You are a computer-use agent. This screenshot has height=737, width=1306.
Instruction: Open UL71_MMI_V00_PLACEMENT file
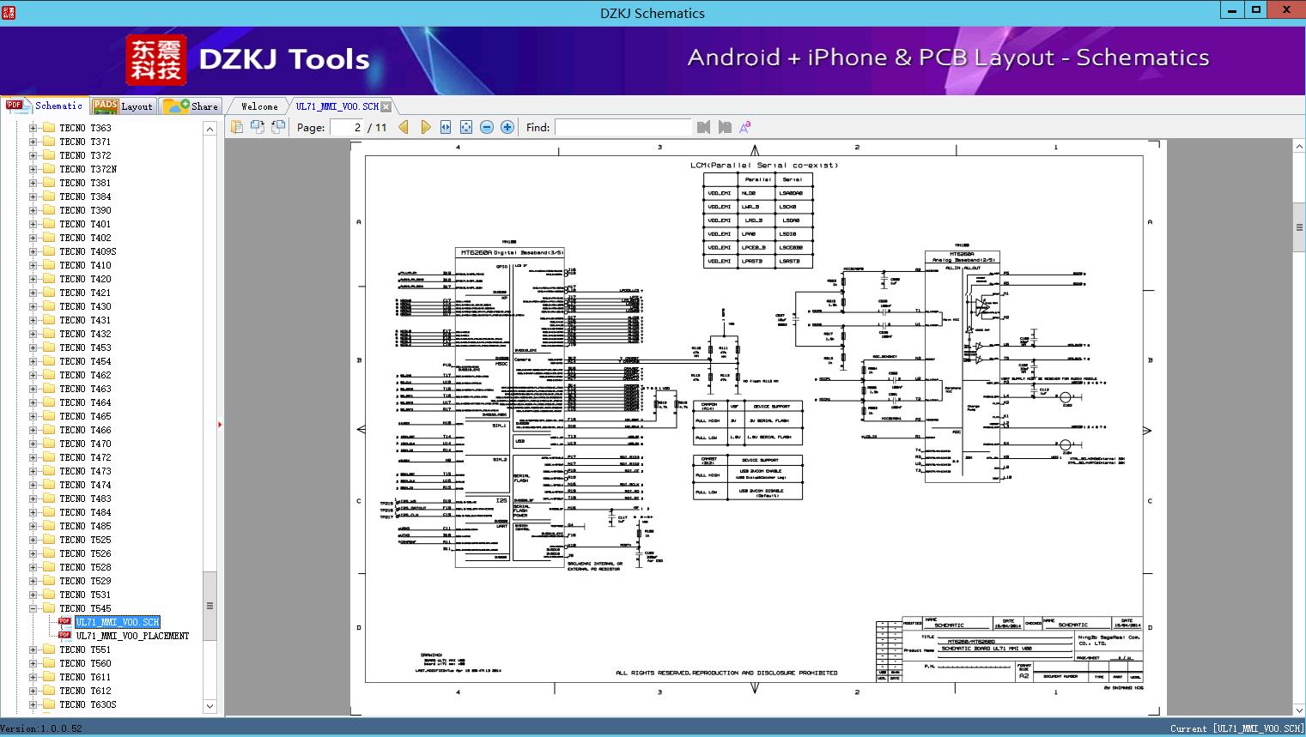pyautogui.click(x=132, y=636)
